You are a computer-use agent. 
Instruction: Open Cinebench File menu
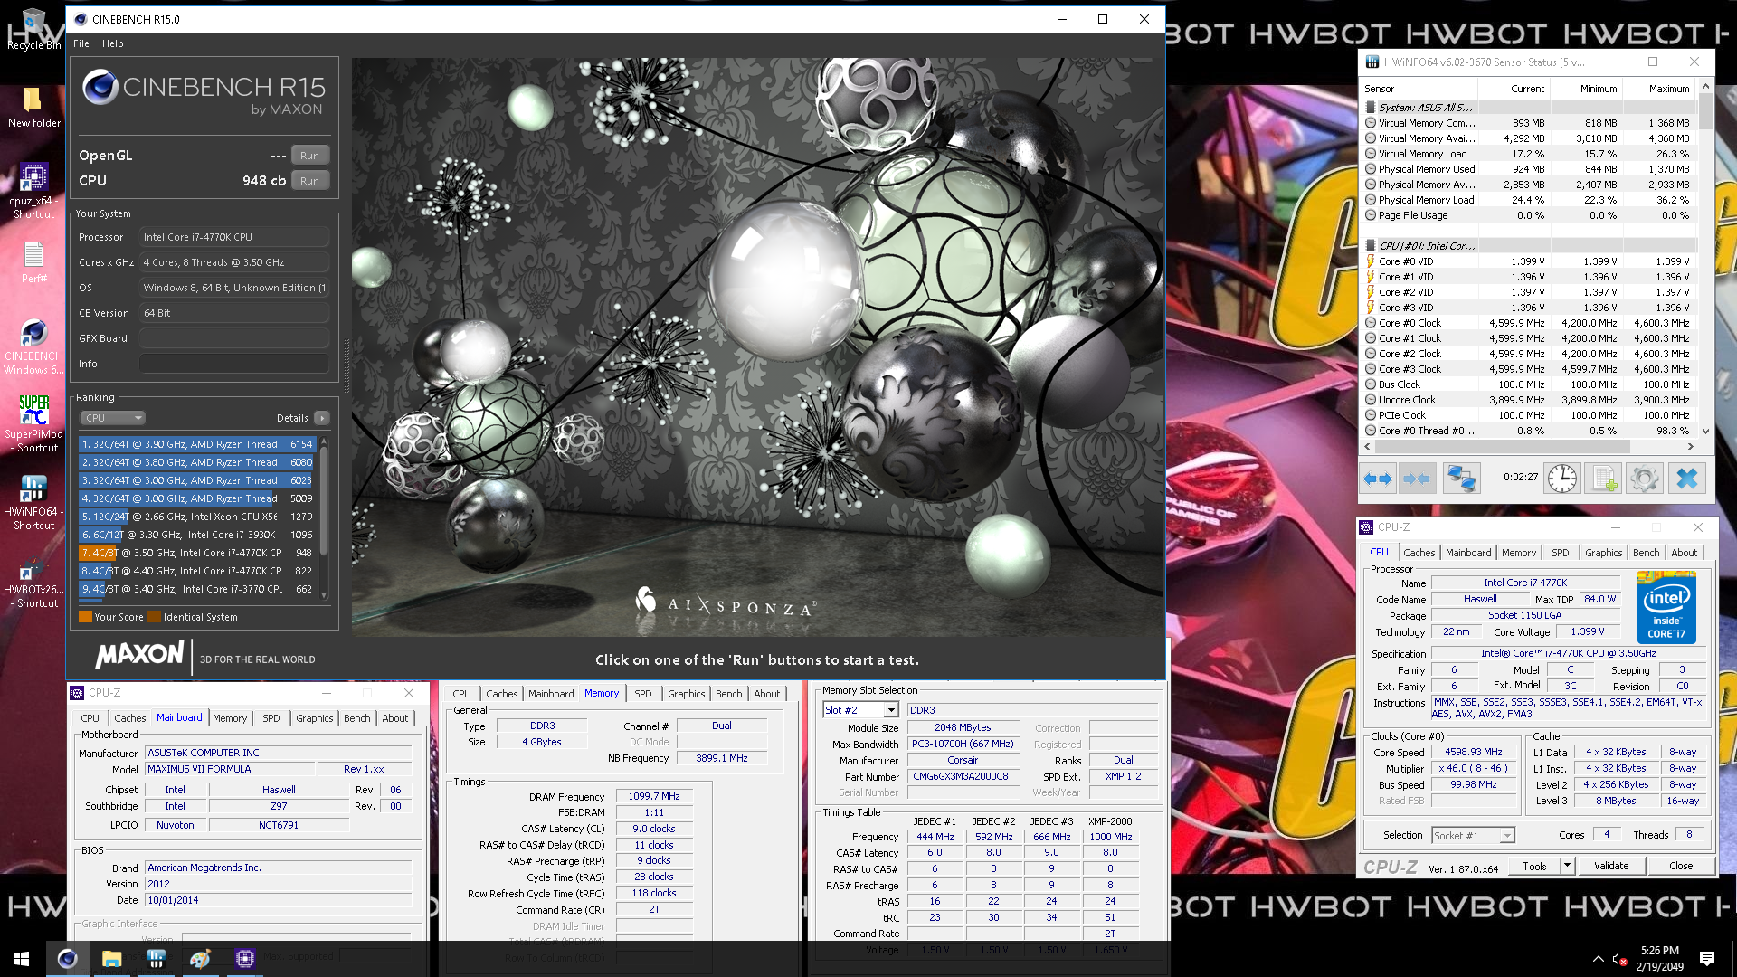pos(81,43)
